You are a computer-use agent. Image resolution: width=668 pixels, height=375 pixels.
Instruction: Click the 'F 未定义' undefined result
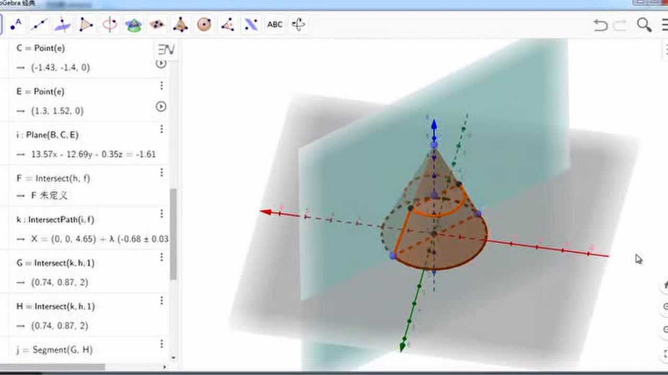pyautogui.click(x=50, y=195)
